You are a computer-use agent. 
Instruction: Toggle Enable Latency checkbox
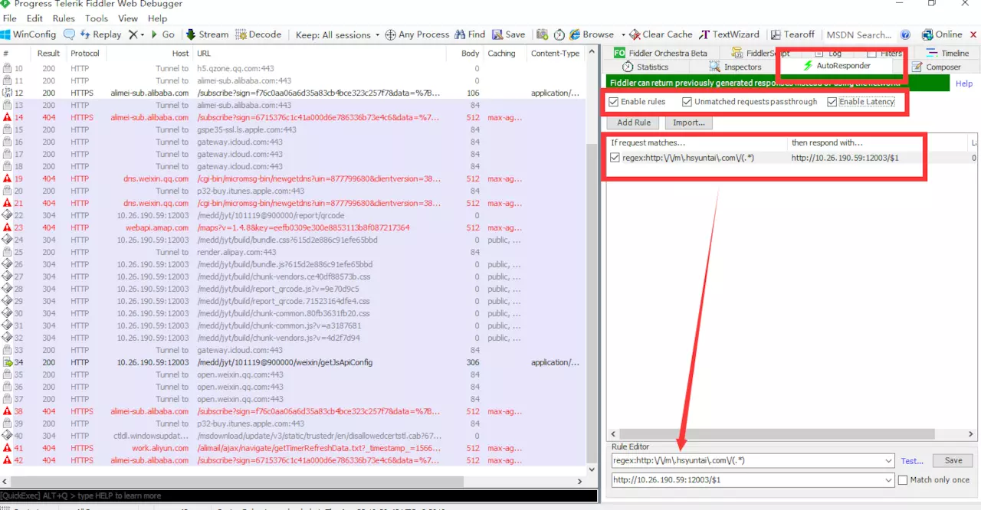(x=832, y=102)
